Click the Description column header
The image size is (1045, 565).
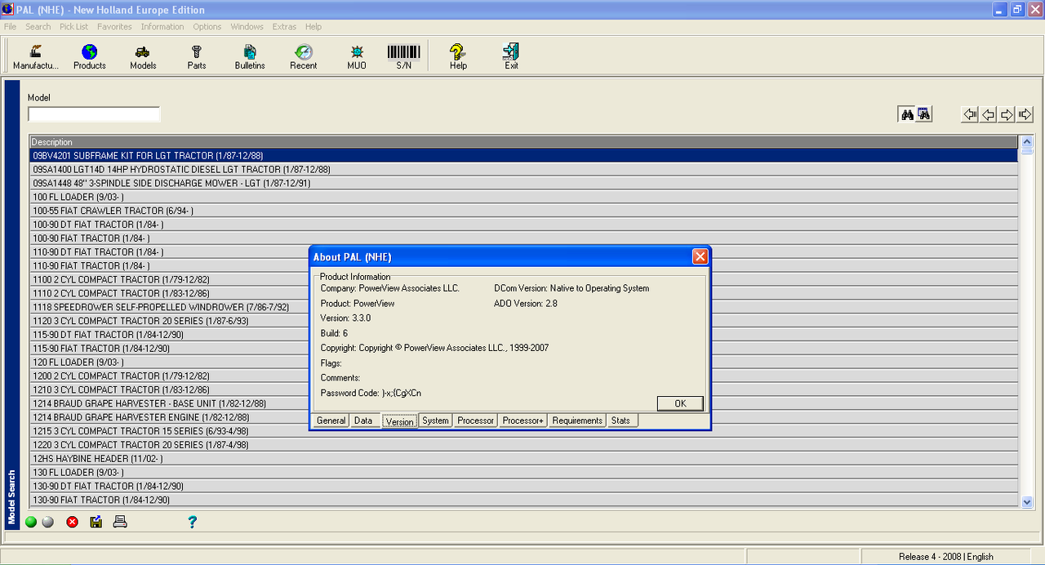pyautogui.click(x=524, y=142)
